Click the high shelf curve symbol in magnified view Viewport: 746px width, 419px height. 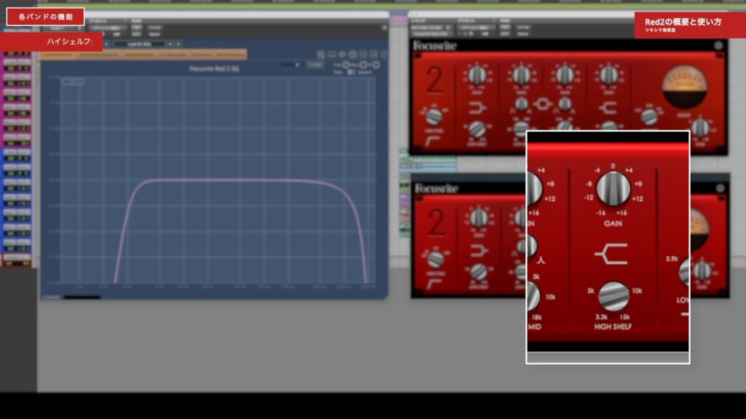[x=611, y=255]
